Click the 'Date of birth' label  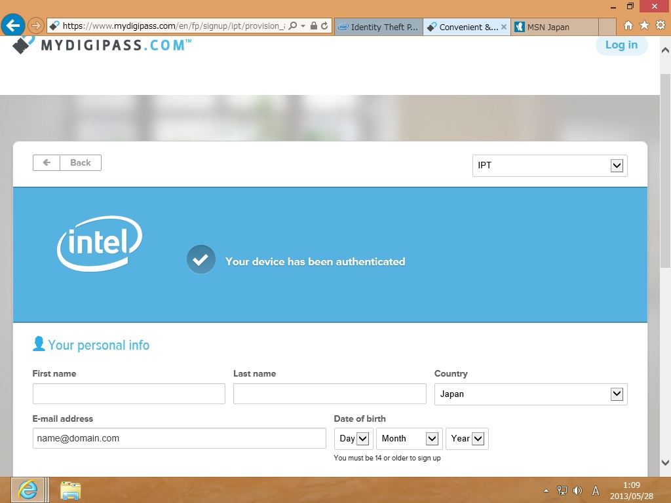[360, 419]
